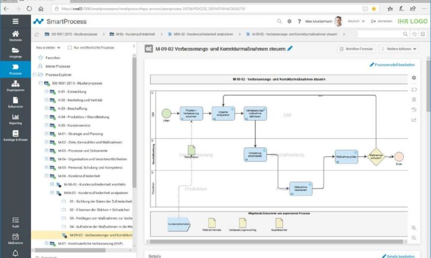Open Organigramm in the sidebar
The image size is (431, 258).
[16, 86]
